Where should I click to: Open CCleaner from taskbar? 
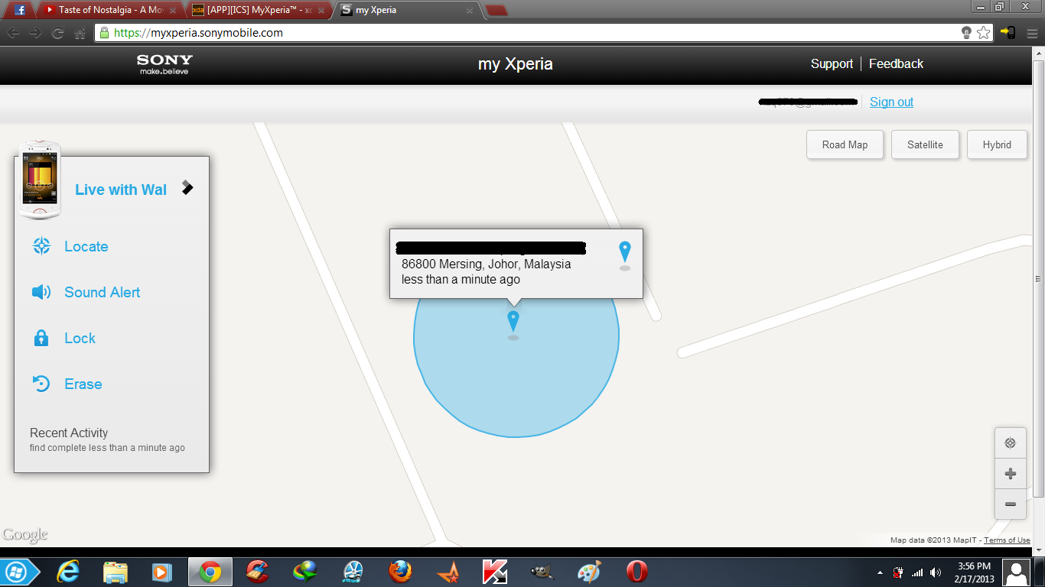(258, 572)
